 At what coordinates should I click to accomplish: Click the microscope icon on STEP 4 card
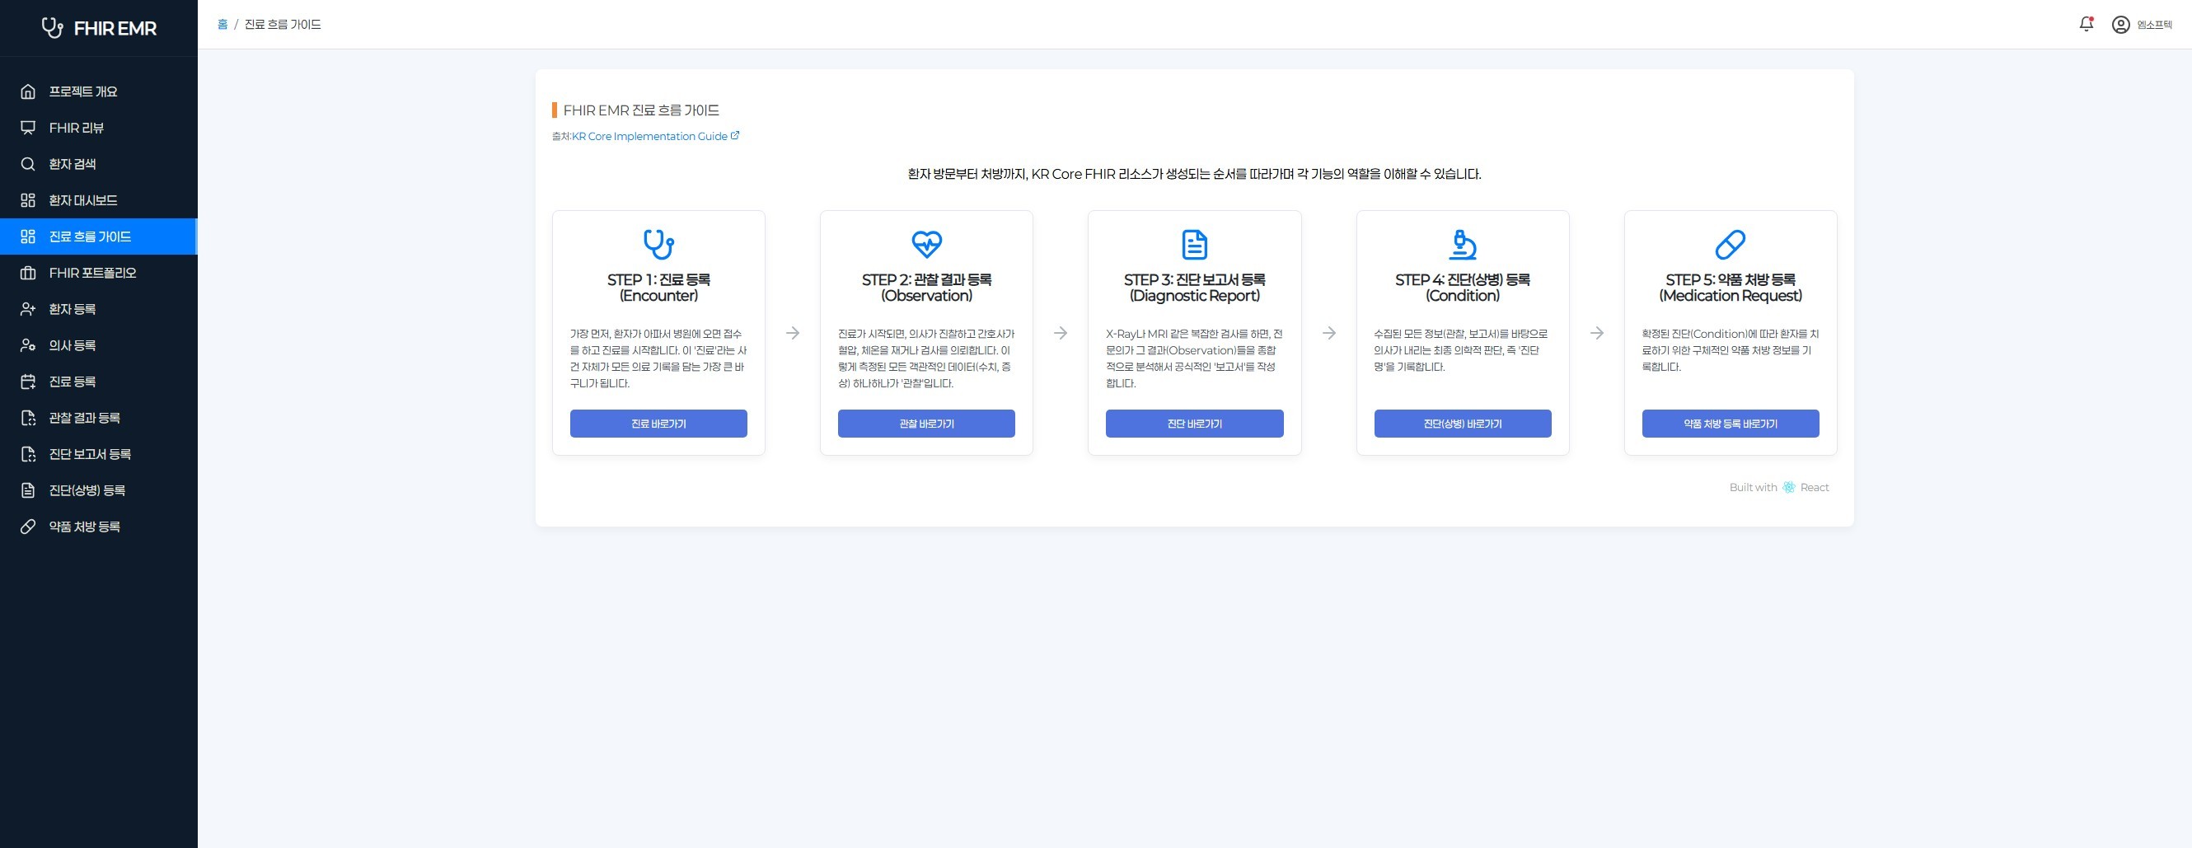[1463, 244]
